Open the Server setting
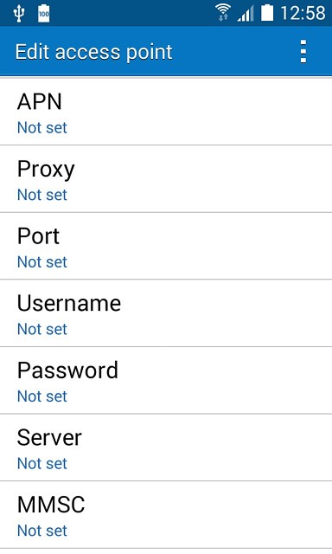Viewport: 332px width, 554px height. pyautogui.click(x=166, y=448)
